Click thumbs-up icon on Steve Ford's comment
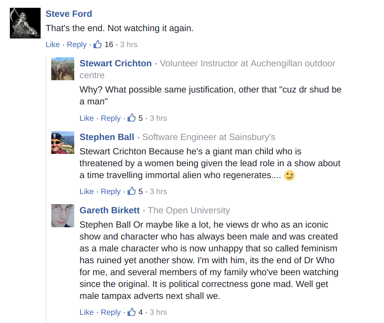This screenshot has height=323, width=384. click(x=98, y=44)
